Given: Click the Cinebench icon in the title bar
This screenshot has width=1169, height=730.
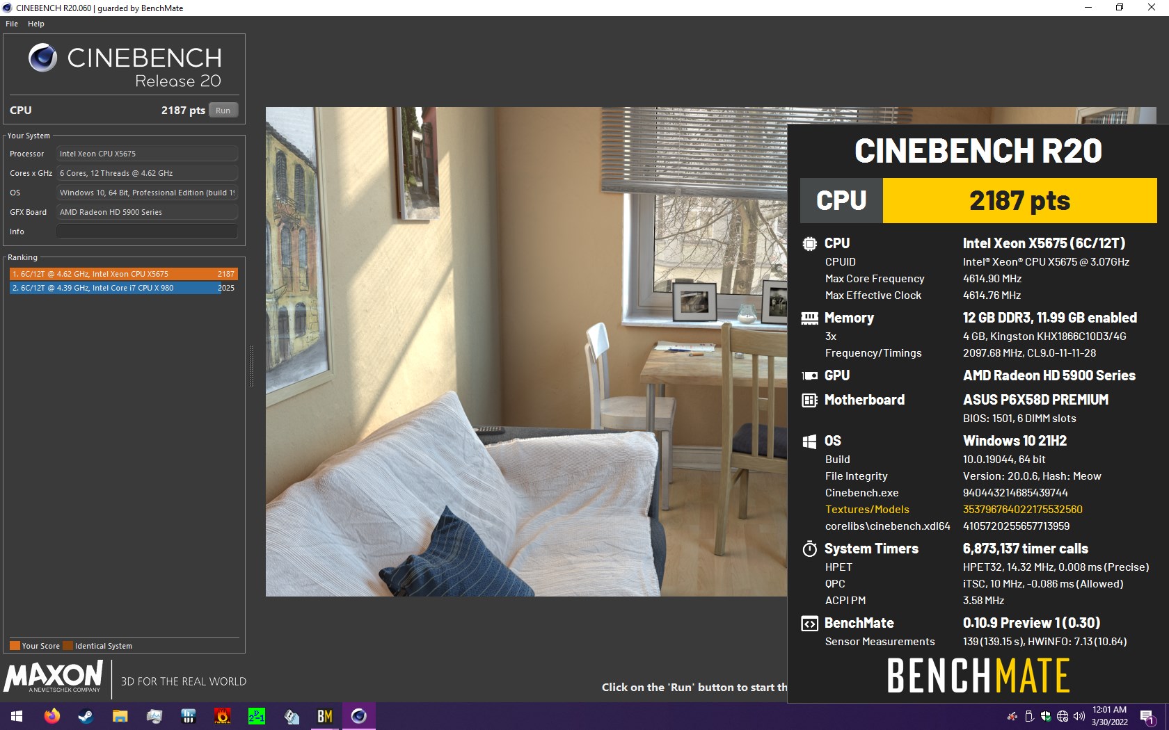Looking at the screenshot, I should tap(8, 8).
